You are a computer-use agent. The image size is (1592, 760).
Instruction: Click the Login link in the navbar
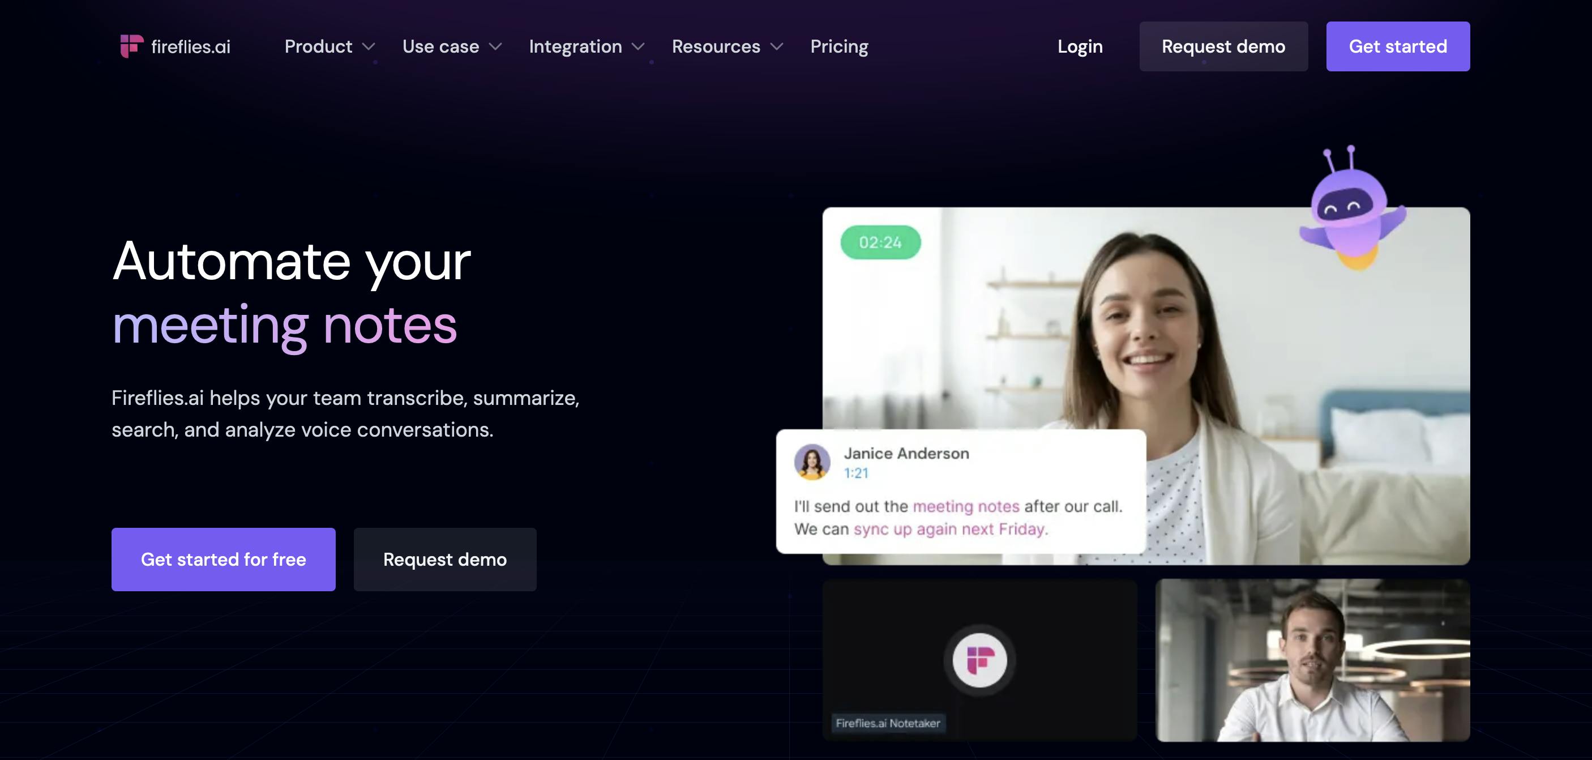pyautogui.click(x=1080, y=46)
